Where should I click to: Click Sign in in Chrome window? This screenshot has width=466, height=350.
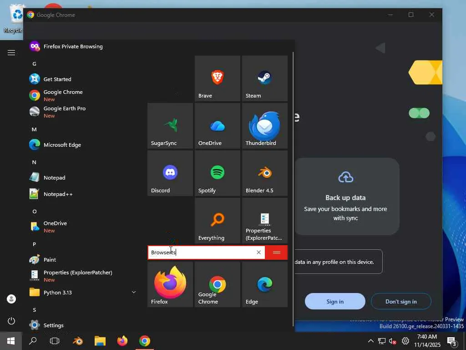click(335, 302)
